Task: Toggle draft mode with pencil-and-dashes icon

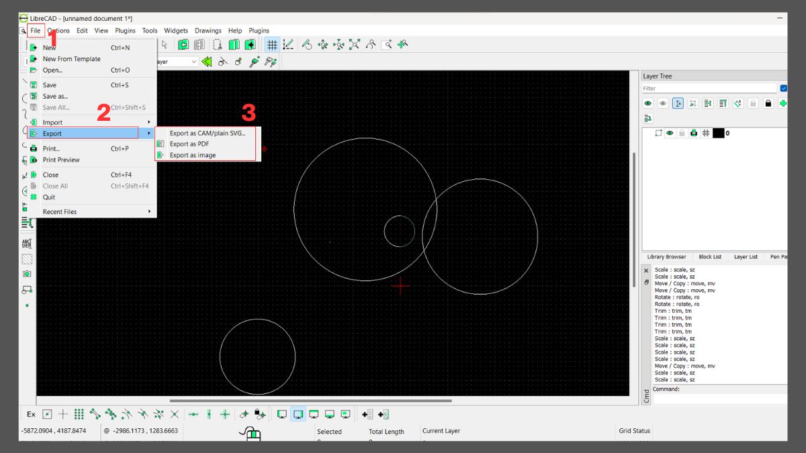Action: pos(288,44)
